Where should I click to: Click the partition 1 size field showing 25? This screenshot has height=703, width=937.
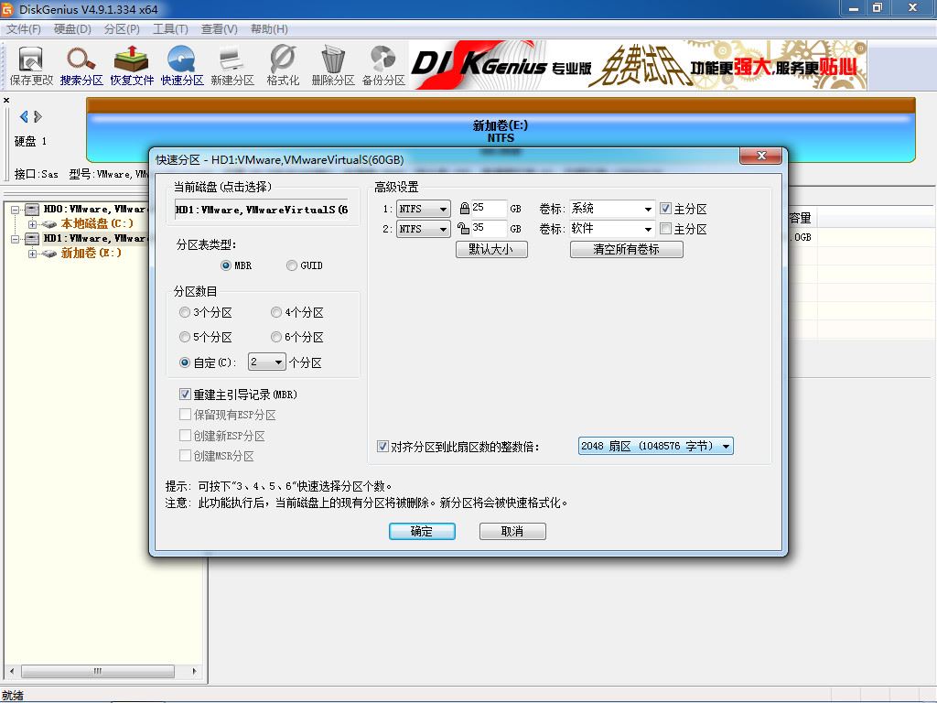click(x=489, y=208)
